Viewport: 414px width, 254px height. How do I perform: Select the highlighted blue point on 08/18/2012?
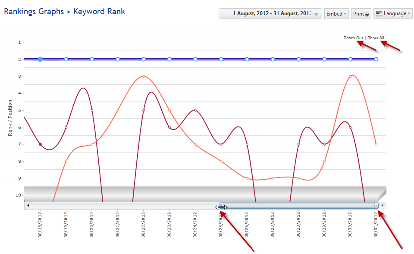pos(40,59)
